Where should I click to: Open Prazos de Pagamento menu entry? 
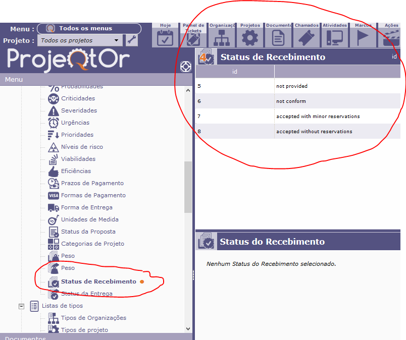[92, 183]
